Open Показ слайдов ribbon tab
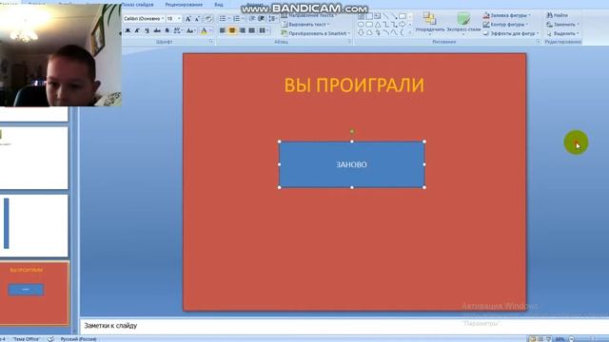 point(137,5)
